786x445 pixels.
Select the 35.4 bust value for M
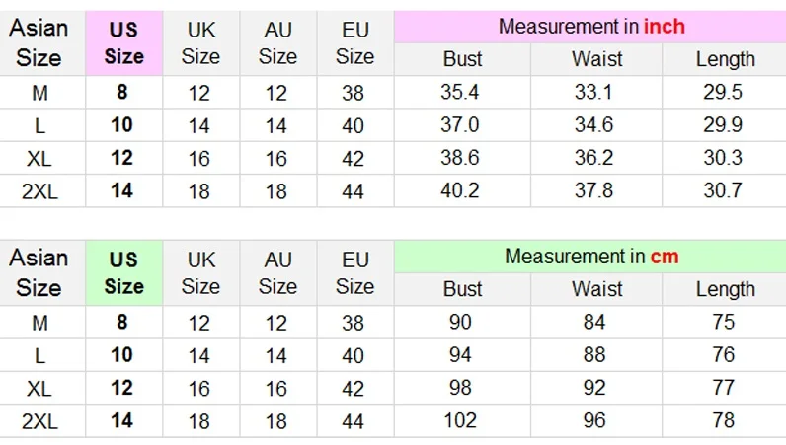click(x=460, y=93)
